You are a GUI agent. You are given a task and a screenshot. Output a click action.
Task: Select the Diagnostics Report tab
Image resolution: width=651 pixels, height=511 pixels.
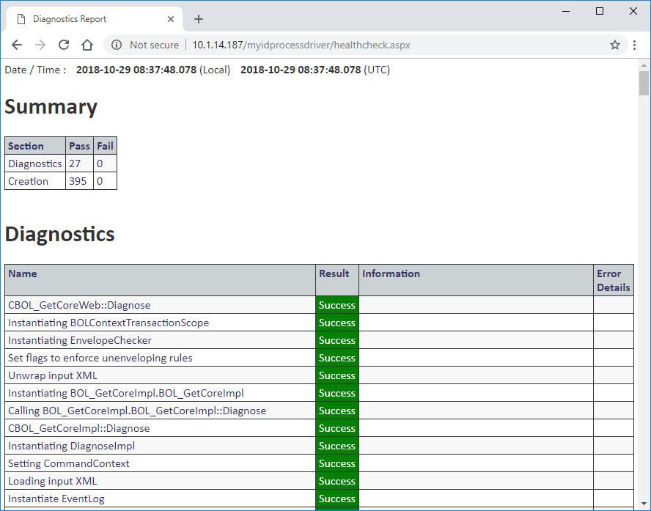pos(81,19)
